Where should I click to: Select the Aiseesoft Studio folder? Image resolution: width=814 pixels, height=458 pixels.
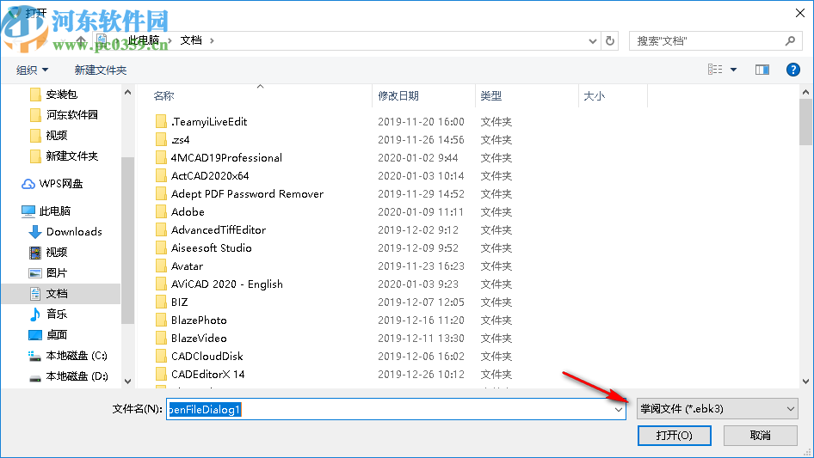click(212, 248)
